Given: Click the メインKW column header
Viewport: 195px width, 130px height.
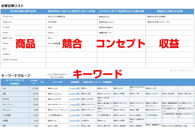Looking at the screenshot, I should (x=57, y=82).
